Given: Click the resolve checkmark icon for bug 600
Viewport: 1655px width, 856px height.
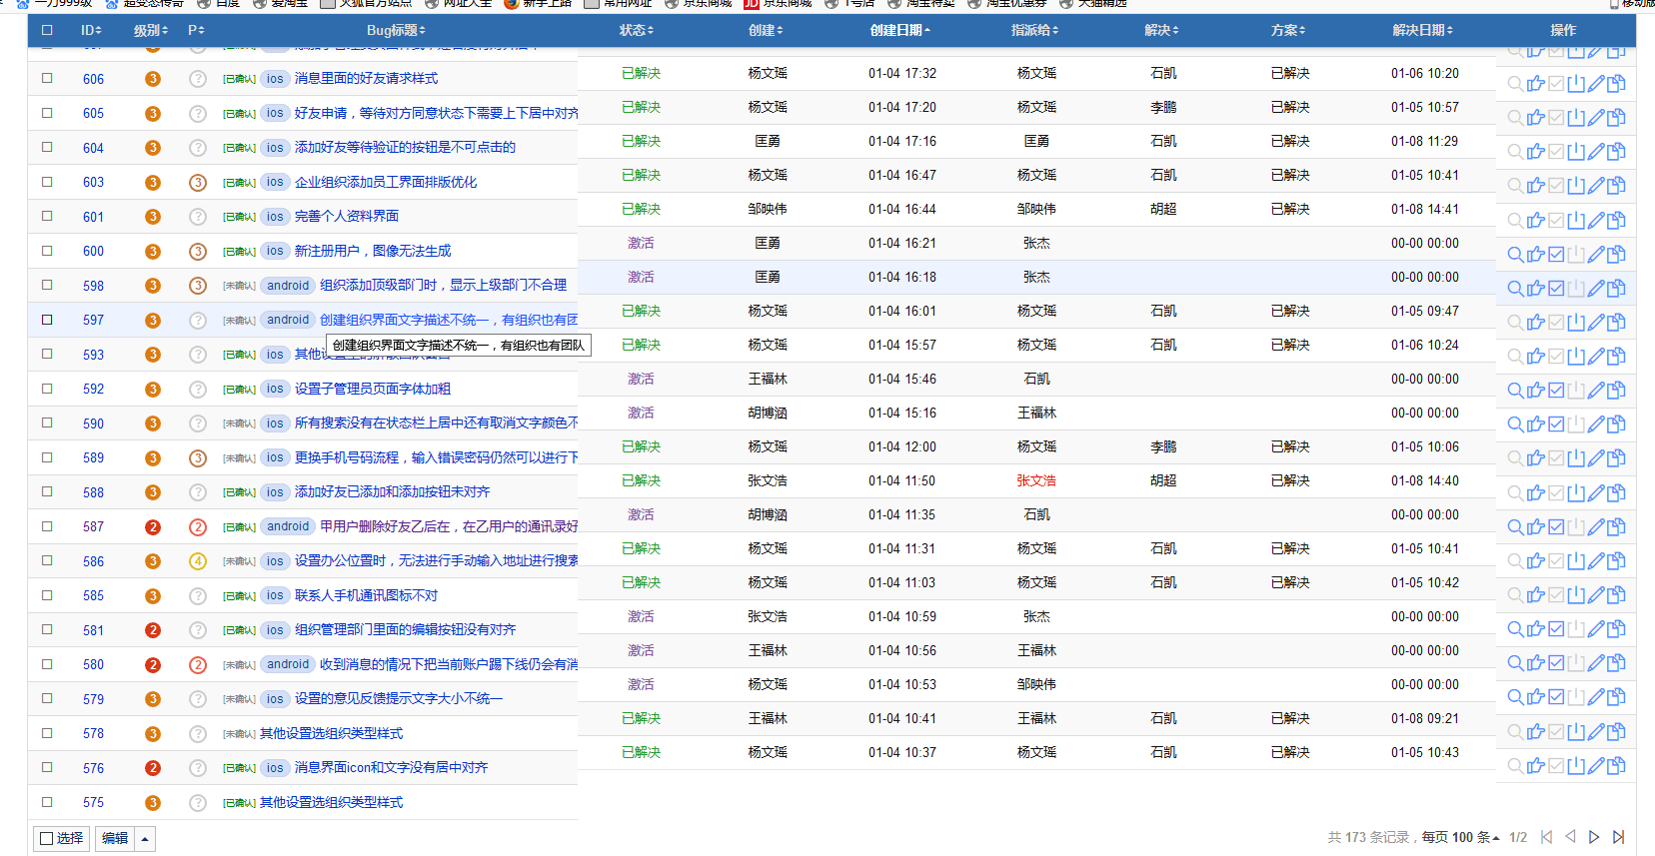Looking at the screenshot, I should [1556, 255].
